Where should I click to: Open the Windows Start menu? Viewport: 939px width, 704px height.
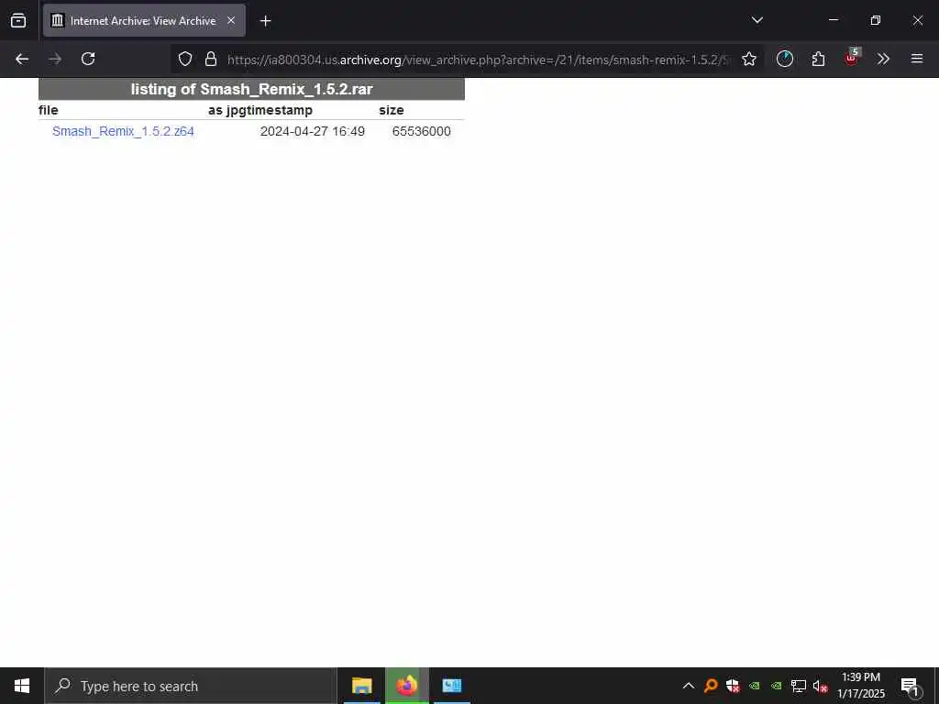click(x=22, y=686)
